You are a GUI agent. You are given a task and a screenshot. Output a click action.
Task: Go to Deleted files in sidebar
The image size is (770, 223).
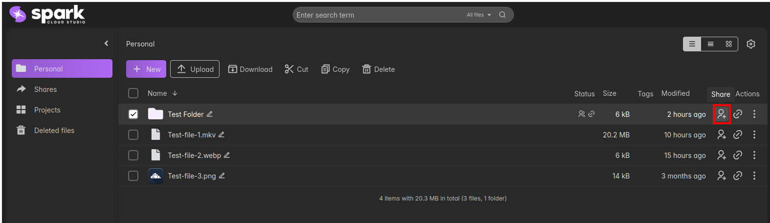[54, 131]
